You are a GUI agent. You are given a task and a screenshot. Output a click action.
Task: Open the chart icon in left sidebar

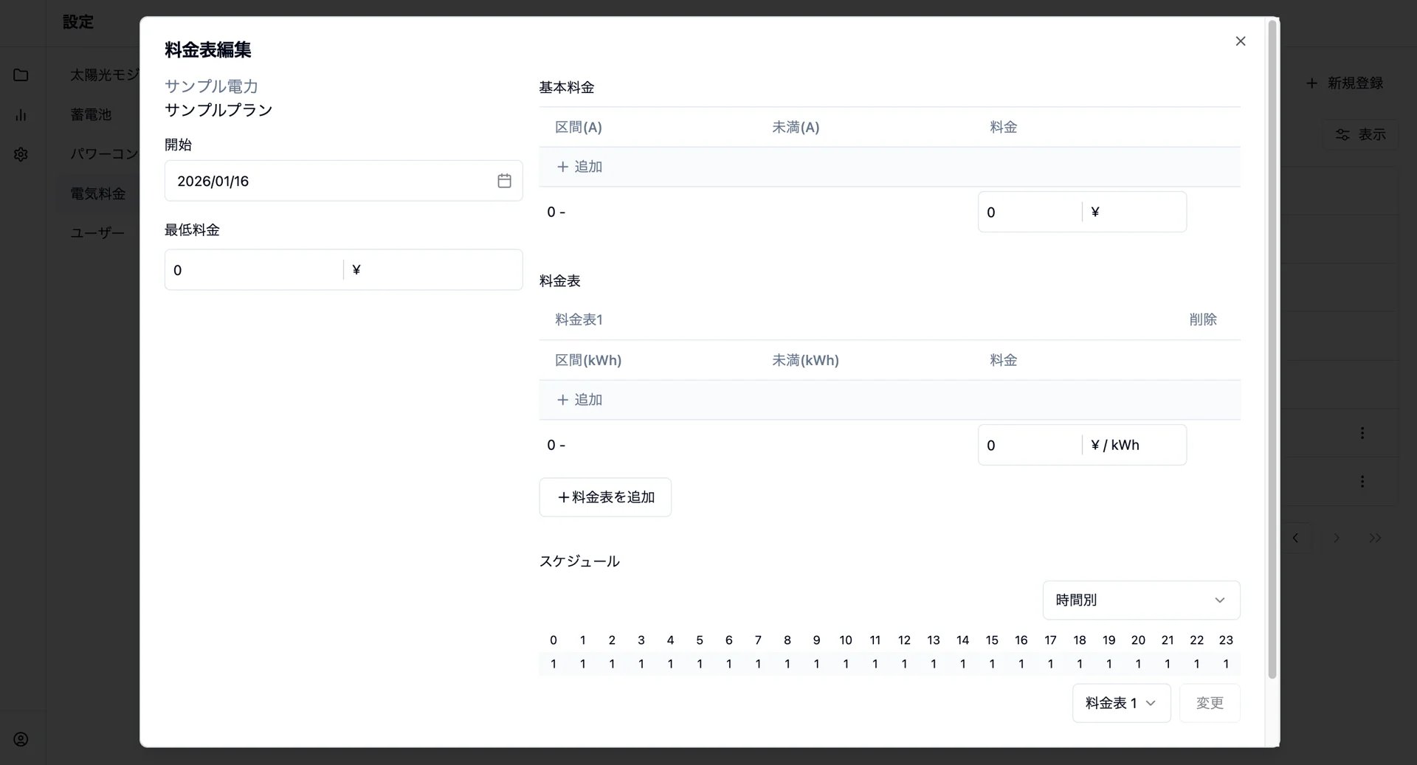point(21,115)
